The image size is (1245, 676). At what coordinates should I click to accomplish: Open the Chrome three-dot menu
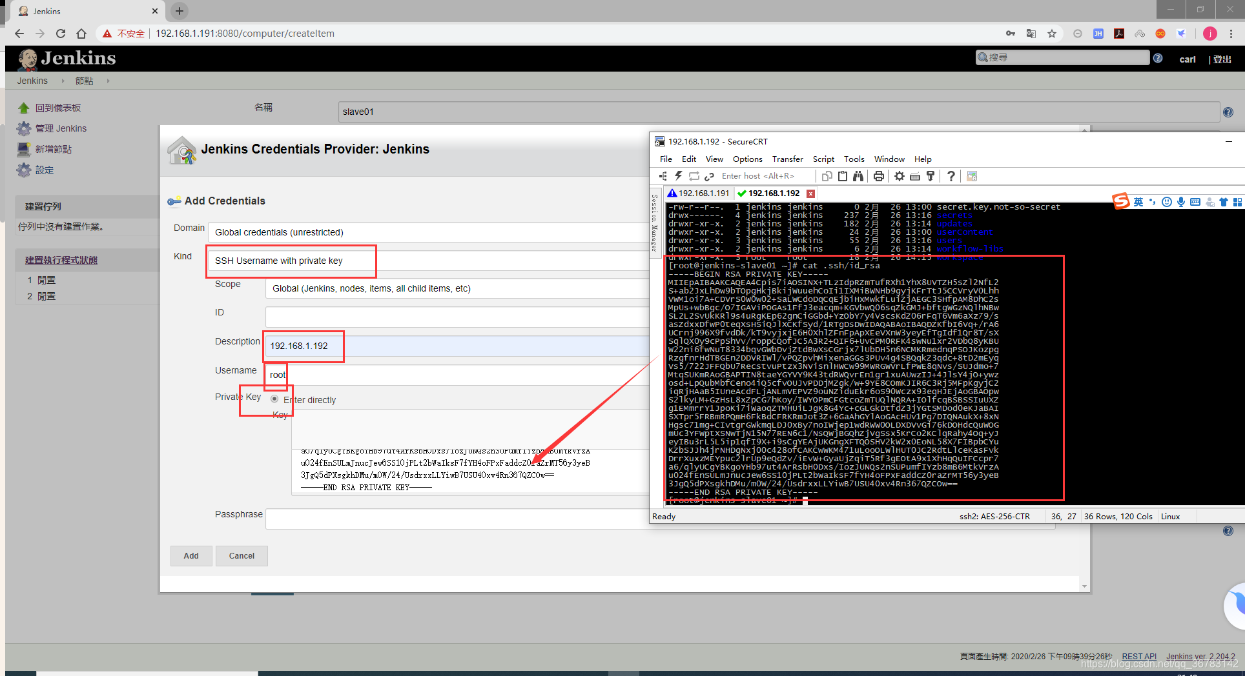[1231, 34]
